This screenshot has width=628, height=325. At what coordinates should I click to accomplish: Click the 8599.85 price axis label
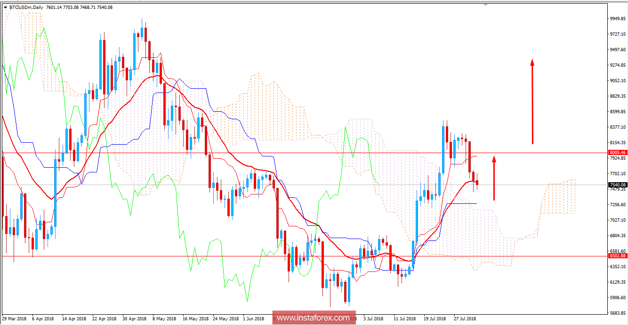click(x=617, y=112)
